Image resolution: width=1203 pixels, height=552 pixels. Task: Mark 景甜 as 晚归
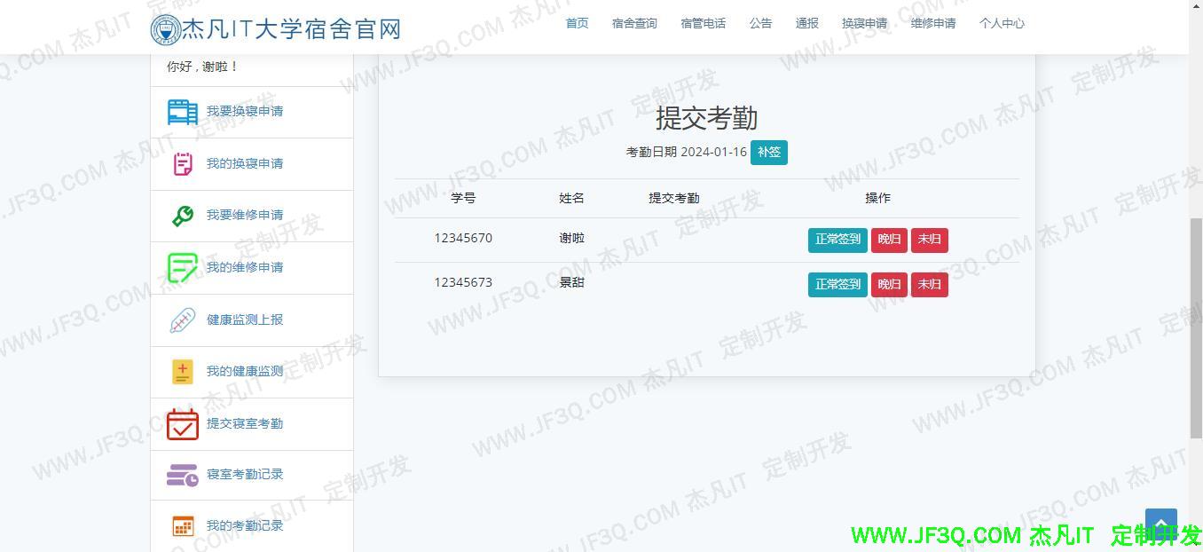tap(889, 285)
